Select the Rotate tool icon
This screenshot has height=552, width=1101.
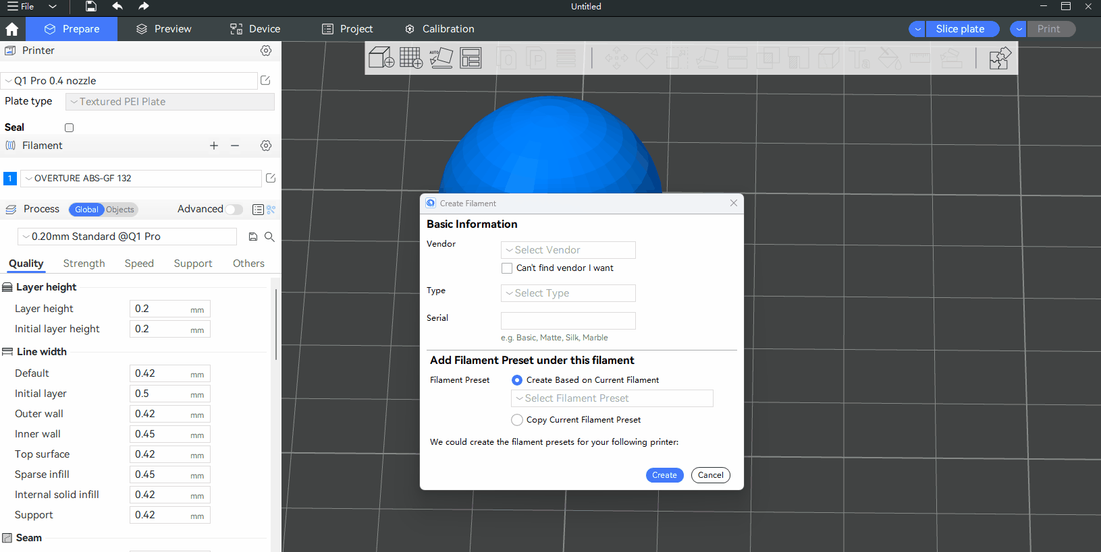tap(647, 58)
